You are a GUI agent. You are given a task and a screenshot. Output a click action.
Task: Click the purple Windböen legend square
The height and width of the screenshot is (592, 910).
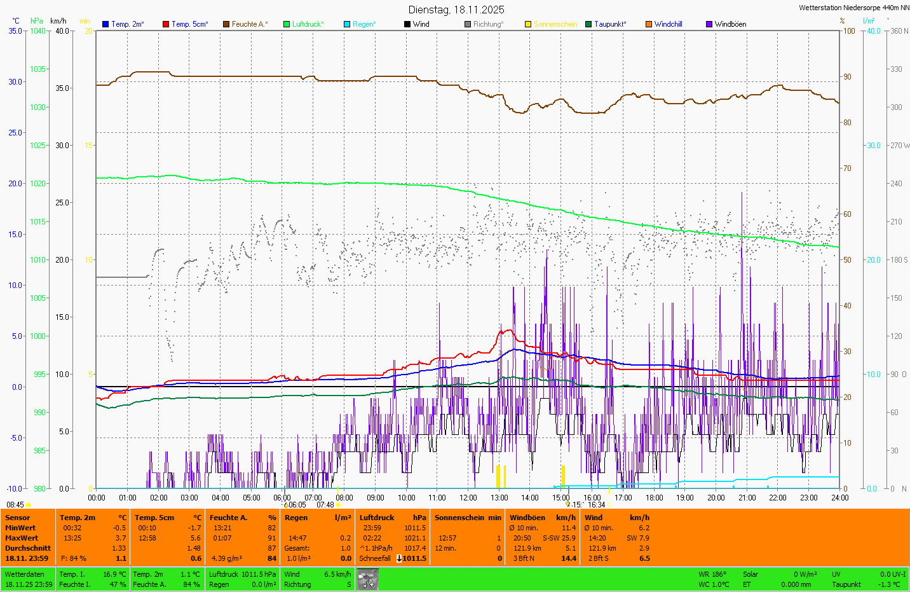(x=709, y=24)
